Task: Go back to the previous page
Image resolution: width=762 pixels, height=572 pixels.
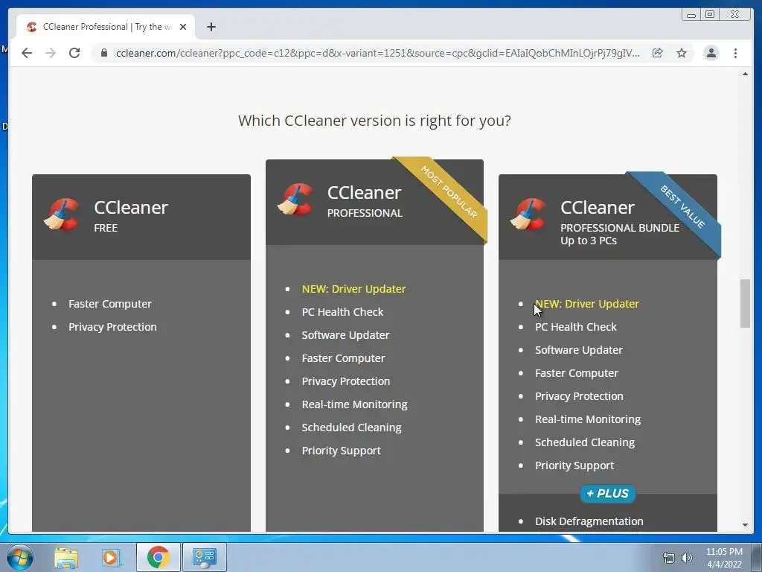Action: (27, 53)
